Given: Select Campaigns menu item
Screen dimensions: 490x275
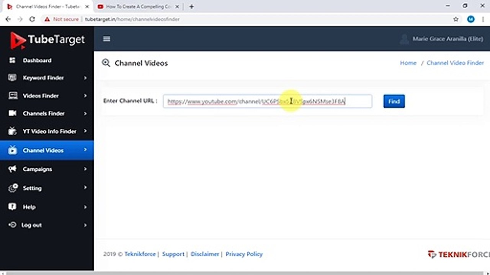Looking at the screenshot, I should (x=47, y=169).
